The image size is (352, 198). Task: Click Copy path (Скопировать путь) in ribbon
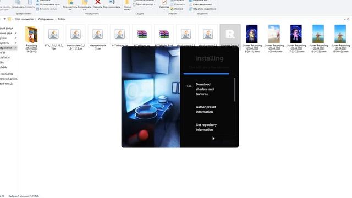(x=48, y=4)
